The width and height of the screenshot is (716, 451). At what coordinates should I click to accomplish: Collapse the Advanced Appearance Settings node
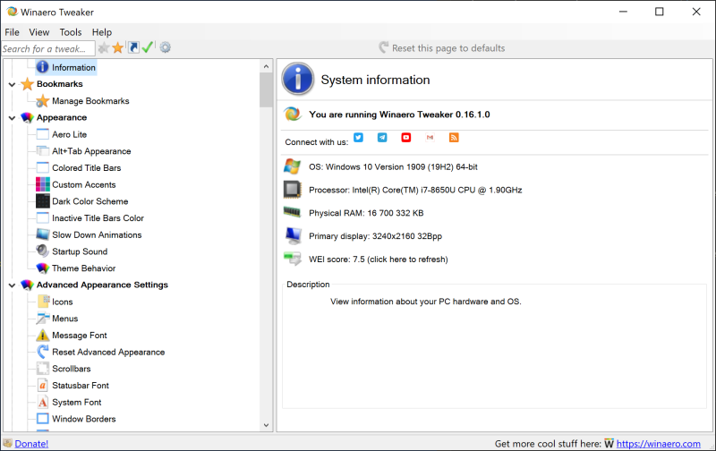[12, 285]
